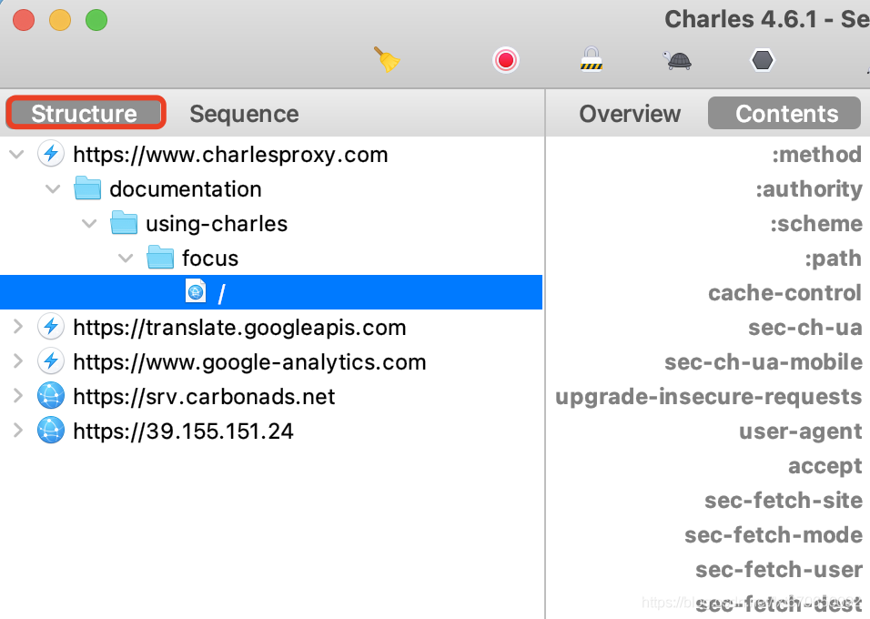This screenshot has height=619, width=870.
Task: Click the sec-ch-ua-mobile header name
Action: click(764, 361)
